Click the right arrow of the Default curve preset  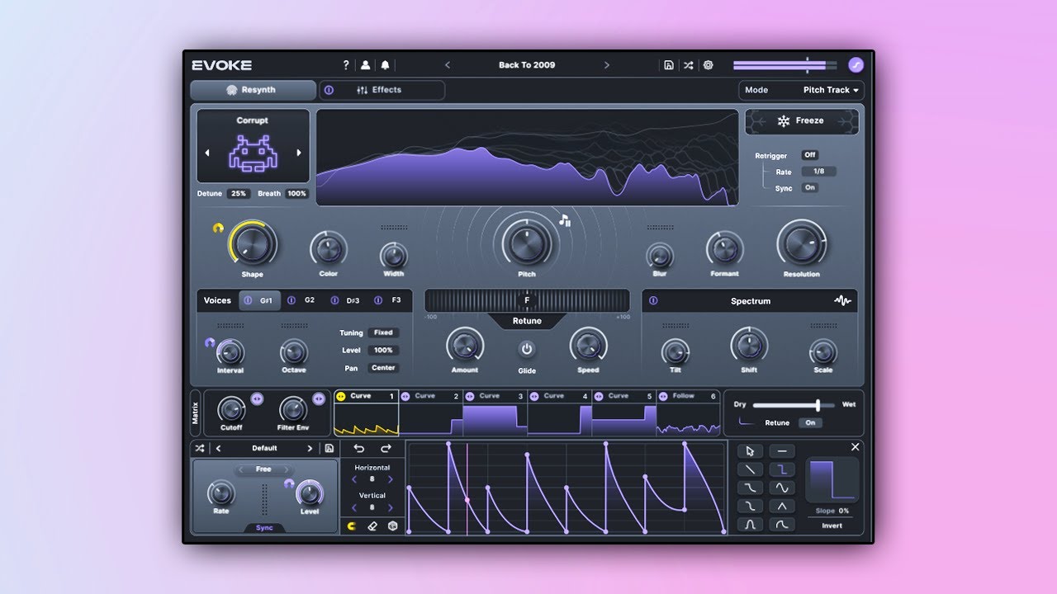click(310, 448)
